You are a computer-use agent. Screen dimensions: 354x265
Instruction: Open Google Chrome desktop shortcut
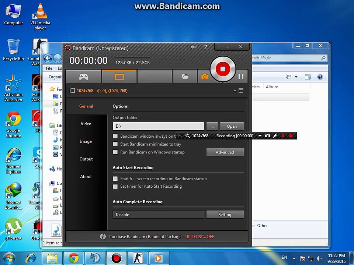[x=13, y=124]
